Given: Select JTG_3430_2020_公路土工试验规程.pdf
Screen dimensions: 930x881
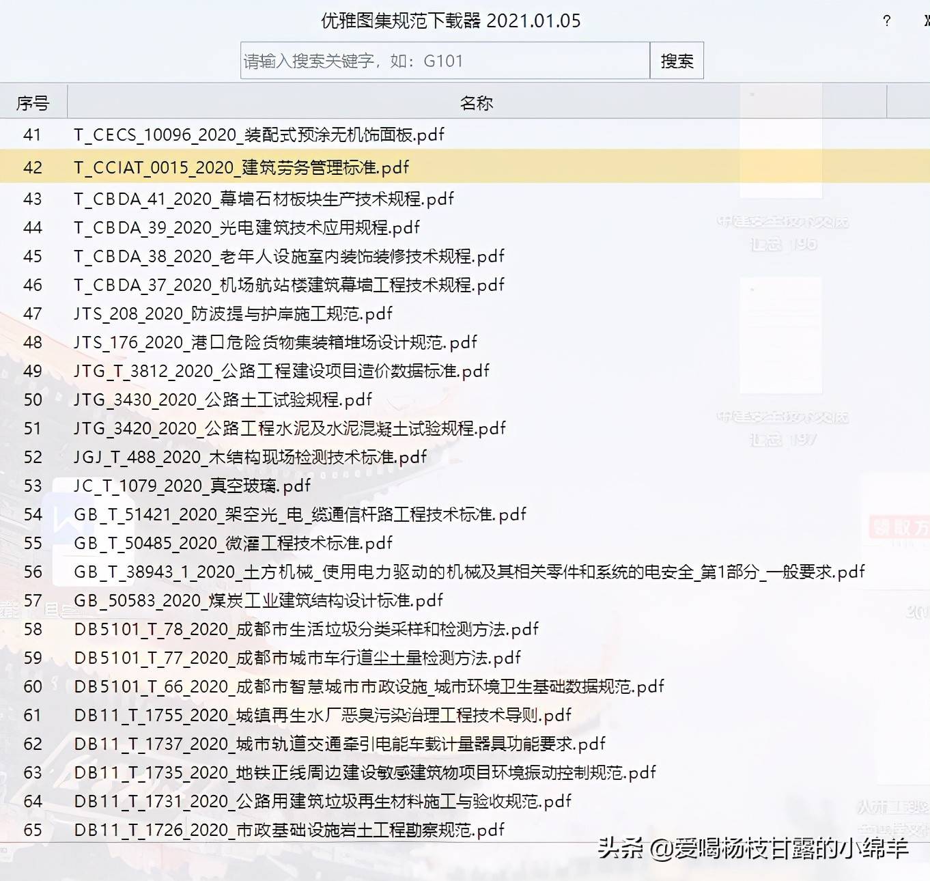Looking at the screenshot, I should click(x=223, y=400).
